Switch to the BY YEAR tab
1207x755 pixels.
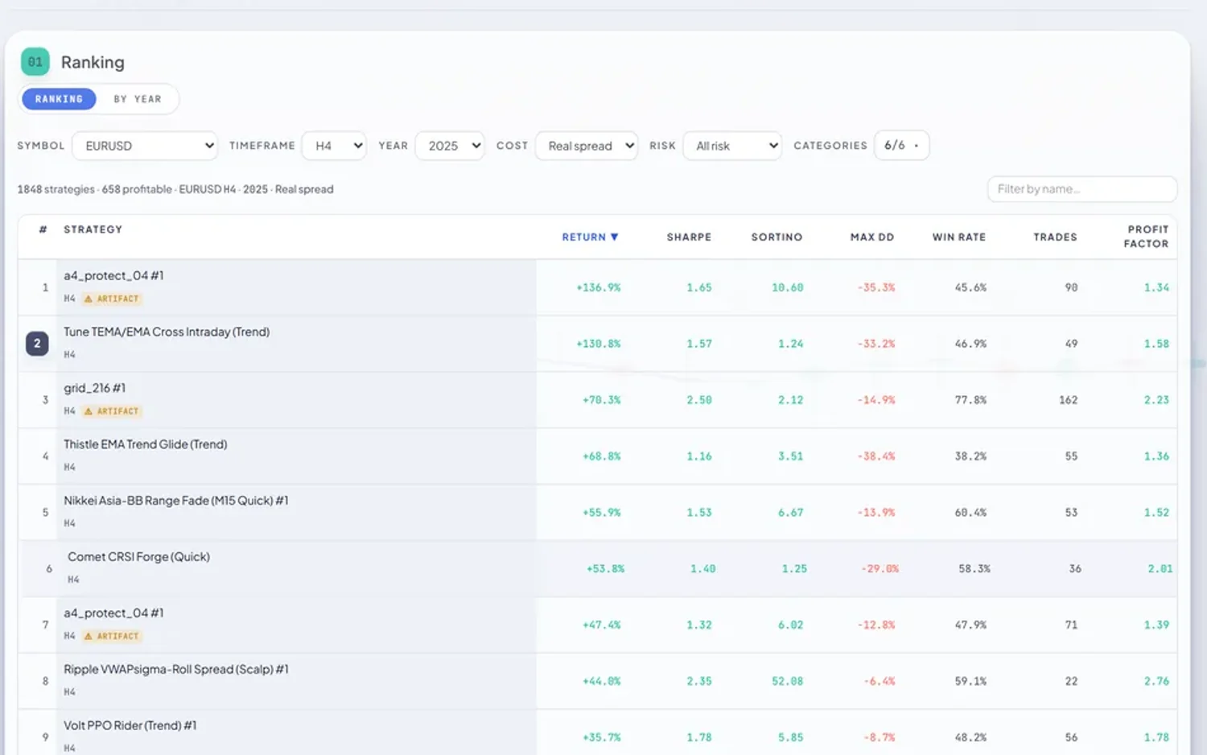(x=138, y=99)
